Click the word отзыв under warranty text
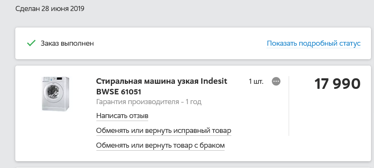Screen dimensions: 374x168 coord(139,116)
